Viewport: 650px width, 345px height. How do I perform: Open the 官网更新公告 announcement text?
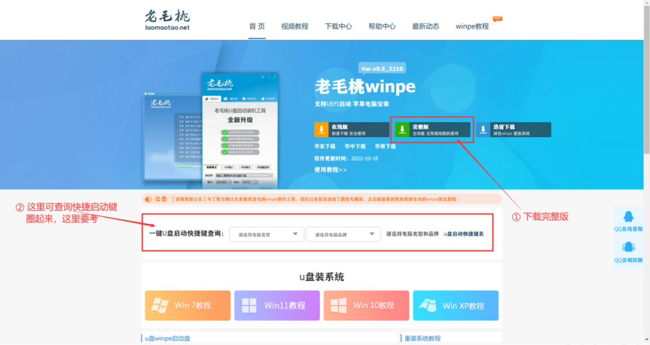314,199
